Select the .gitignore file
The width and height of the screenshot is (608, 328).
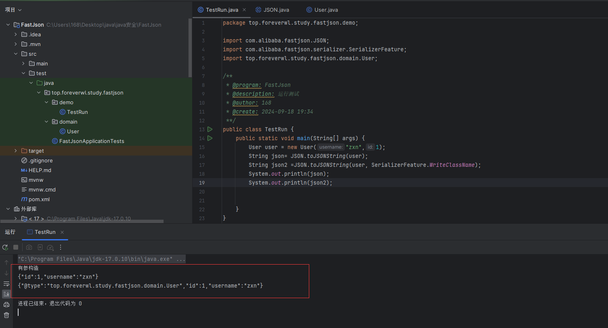(x=40, y=160)
